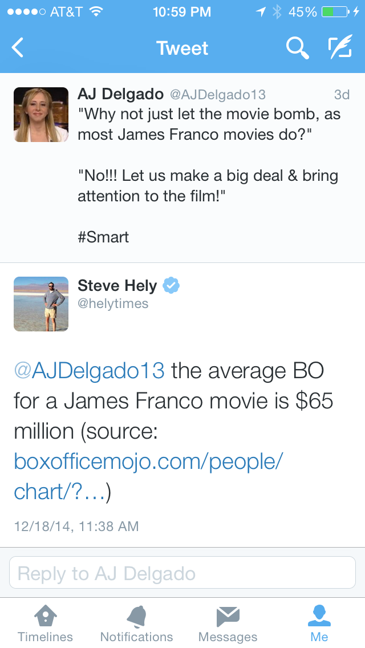Tap the Tweet title in header
This screenshot has width=365, height=648.
tap(182, 48)
